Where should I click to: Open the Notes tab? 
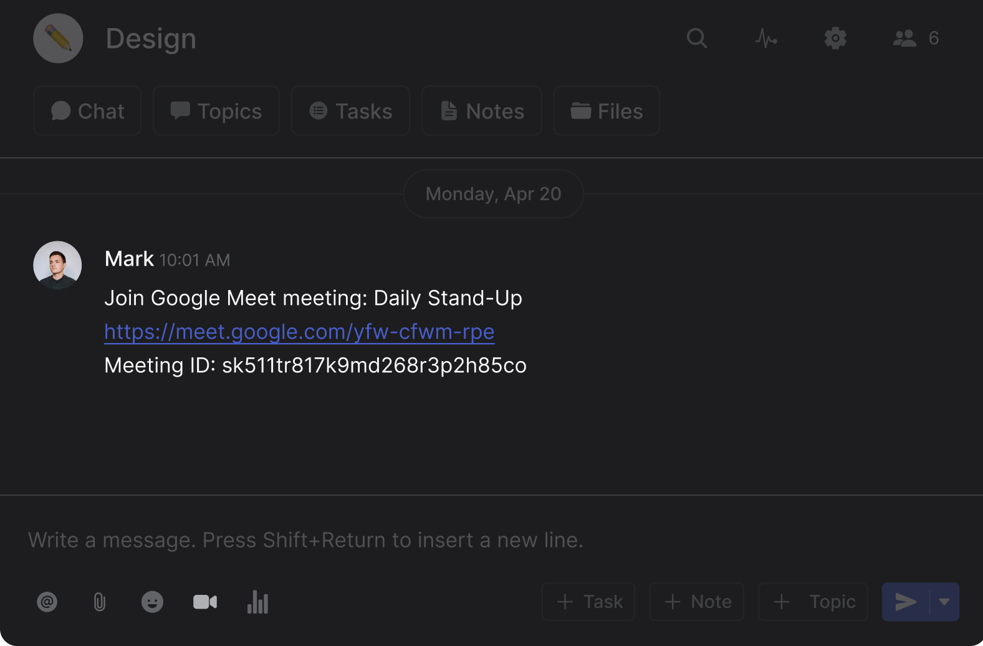pyautogui.click(x=482, y=111)
